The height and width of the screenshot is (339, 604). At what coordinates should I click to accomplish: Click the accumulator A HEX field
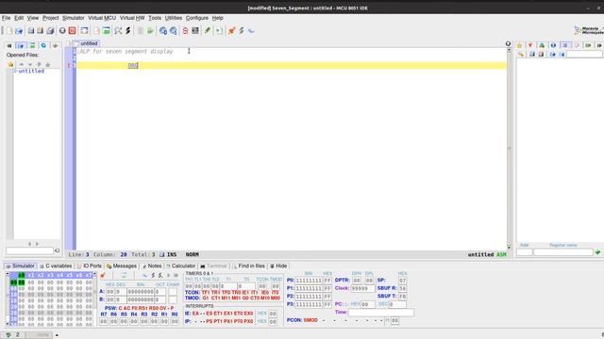(x=110, y=292)
